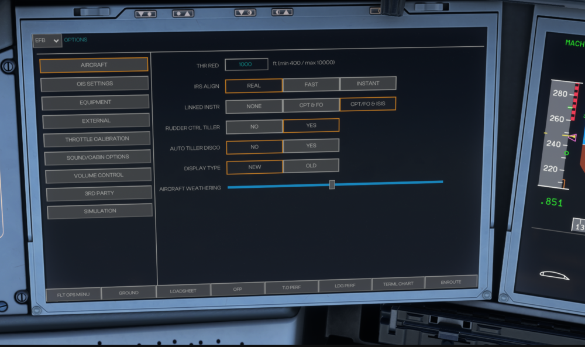Open the OIS SETTINGS category

tap(95, 84)
